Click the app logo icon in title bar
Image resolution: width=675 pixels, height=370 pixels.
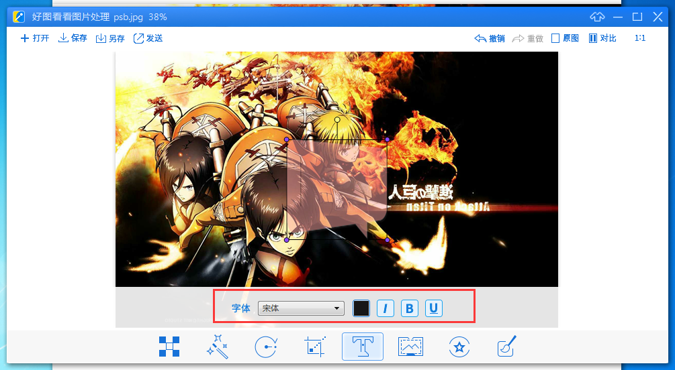coord(19,17)
